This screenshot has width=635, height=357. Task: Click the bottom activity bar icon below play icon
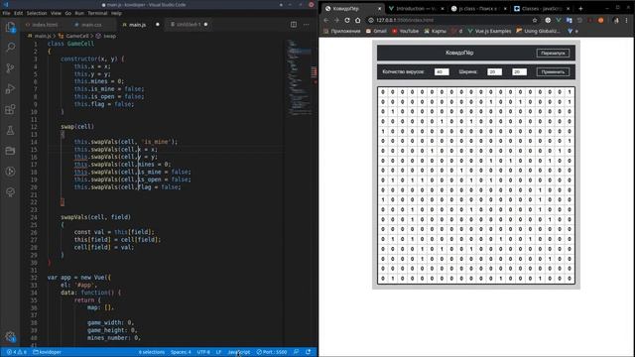[10, 191]
